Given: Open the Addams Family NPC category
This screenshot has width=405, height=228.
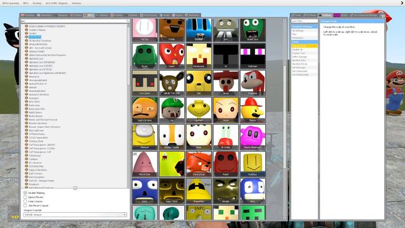Looking at the screenshot, I should 37,51.
